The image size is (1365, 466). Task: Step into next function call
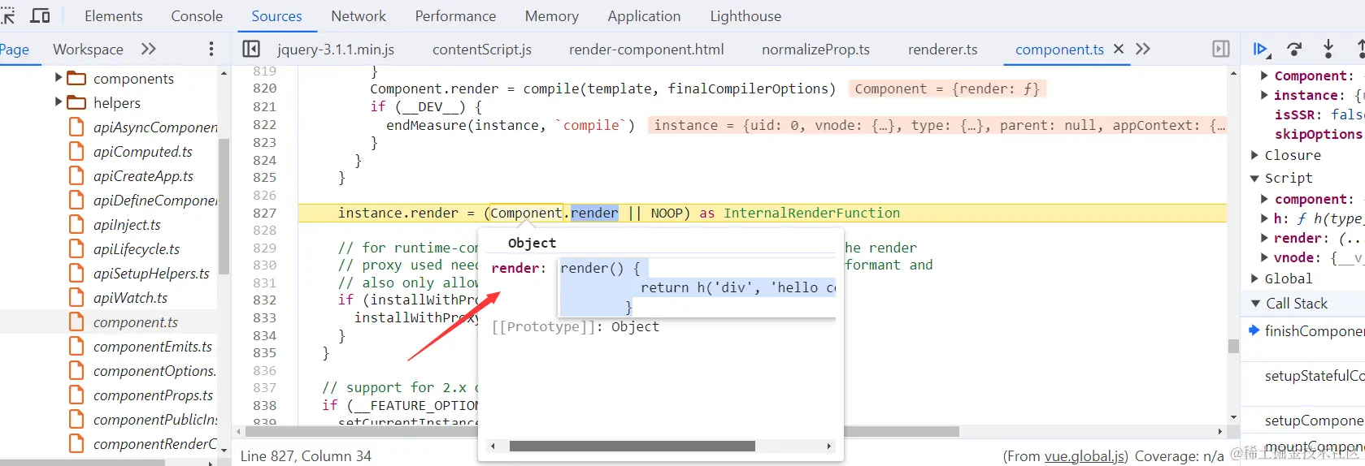click(x=1328, y=49)
